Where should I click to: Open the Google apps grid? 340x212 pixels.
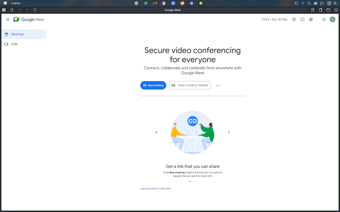point(324,20)
